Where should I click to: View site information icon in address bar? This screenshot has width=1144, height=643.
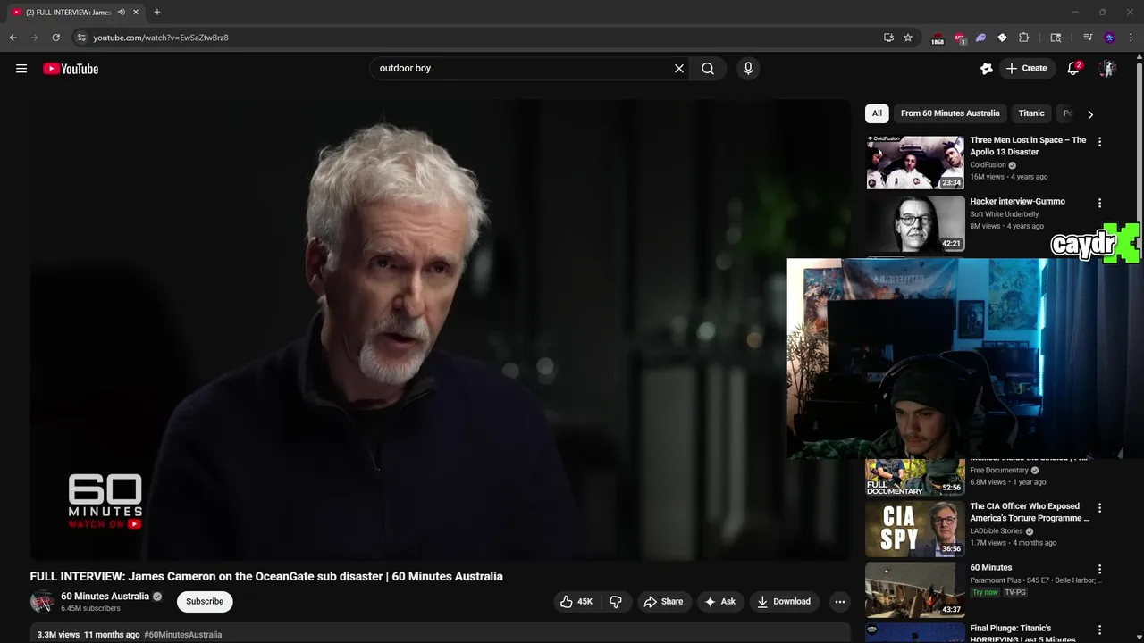81,38
